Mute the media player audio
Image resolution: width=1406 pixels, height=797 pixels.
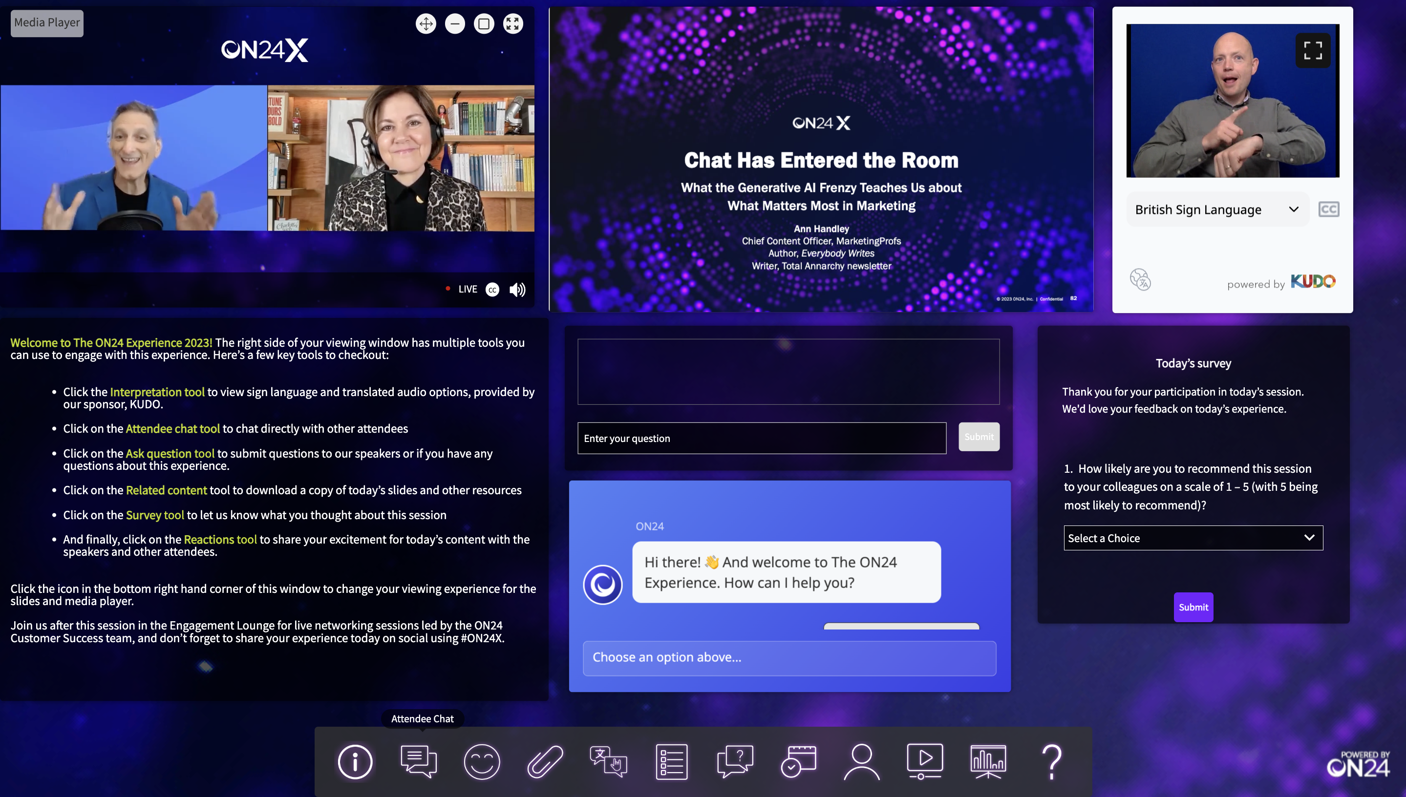(518, 289)
